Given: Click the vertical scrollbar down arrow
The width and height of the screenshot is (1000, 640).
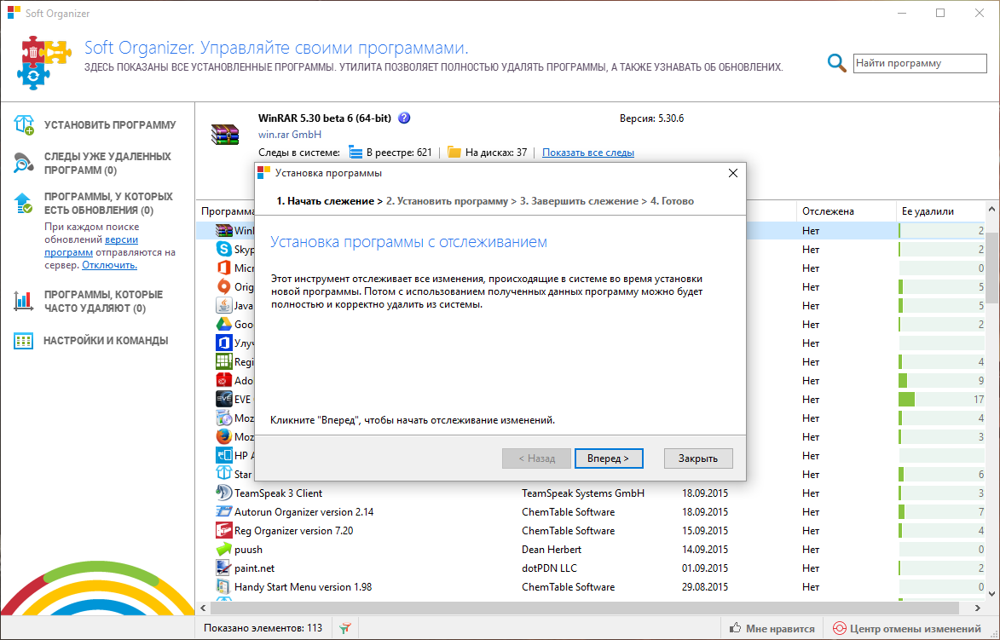Looking at the screenshot, I should [x=992, y=593].
